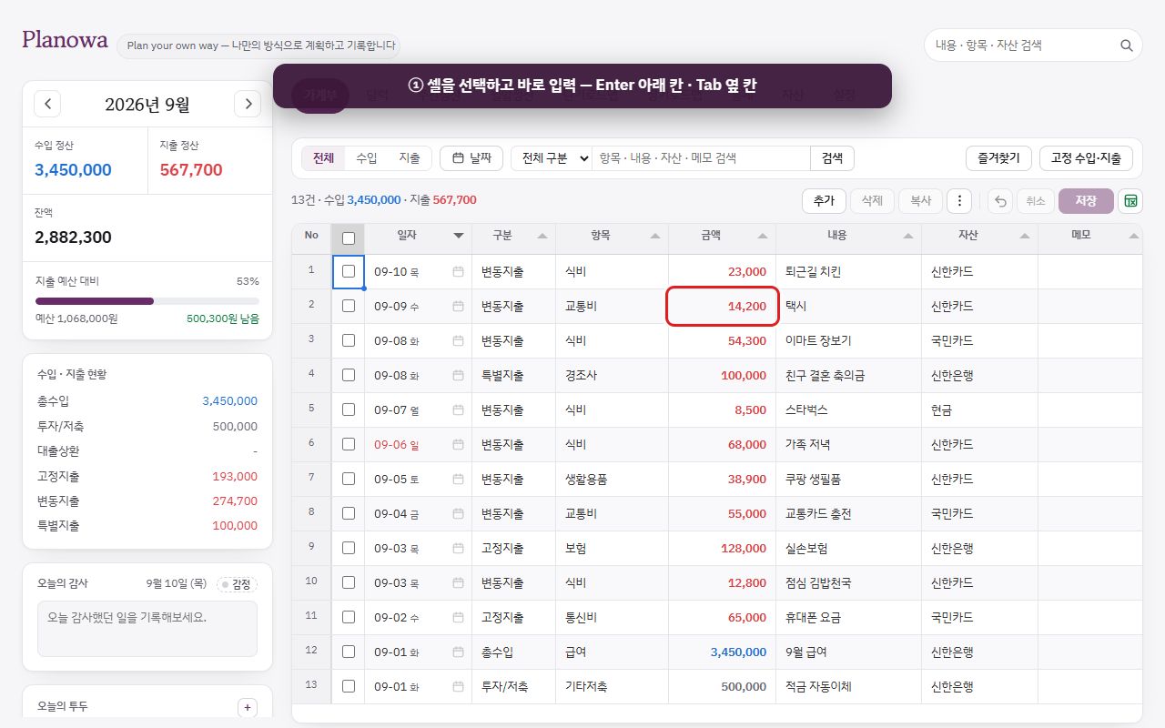
Task: Click the 금액 column sort arrow
Action: [763, 236]
